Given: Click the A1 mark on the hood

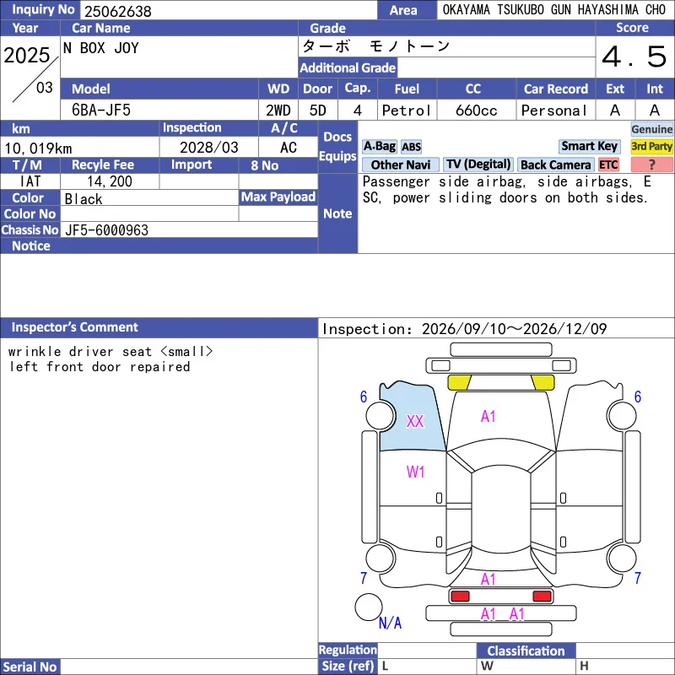Looking at the screenshot, I should click(x=489, y=416).
